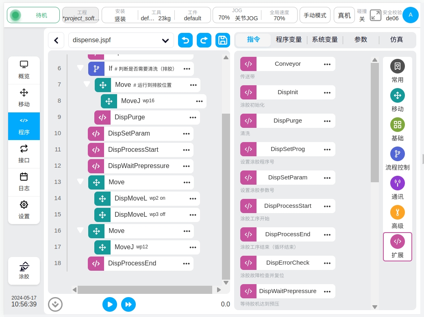Switch to the 仿真 tab
The width and height of the screenshot is (424, 317).
point(396,40)
